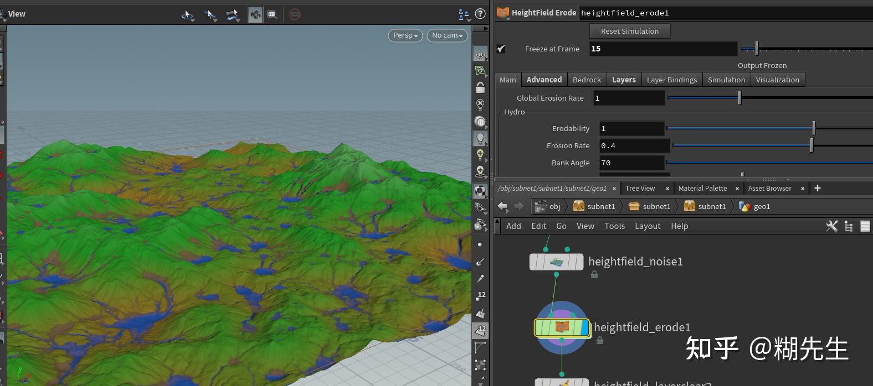
Task: Toggle lock icon under heightfield_noise1
Action: (x=594, y=275)
